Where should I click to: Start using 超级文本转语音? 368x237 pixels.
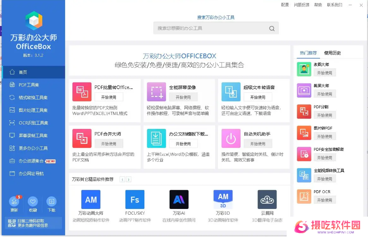[x=258, y=97]
